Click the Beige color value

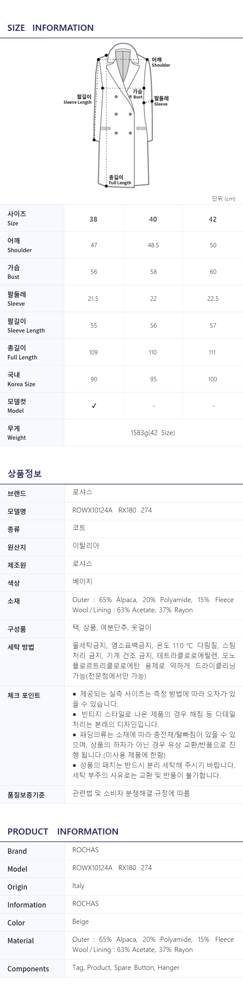point(80,921)
